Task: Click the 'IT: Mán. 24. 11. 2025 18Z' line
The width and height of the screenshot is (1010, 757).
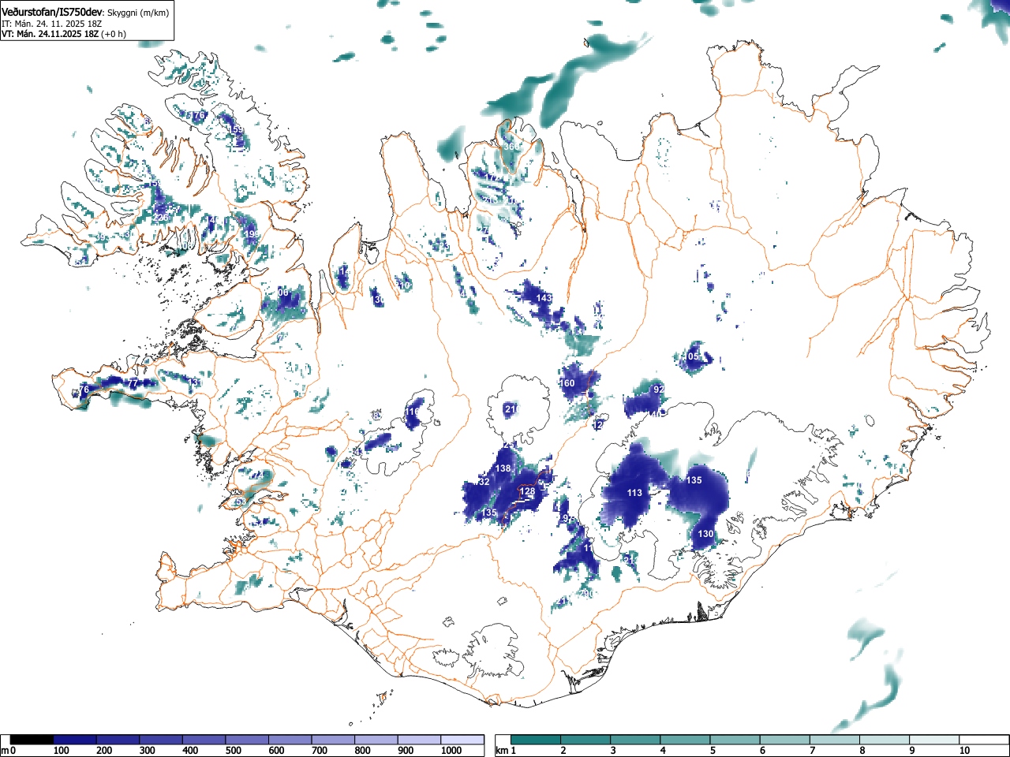Action: pyautogui.click(x=51, y=24)
